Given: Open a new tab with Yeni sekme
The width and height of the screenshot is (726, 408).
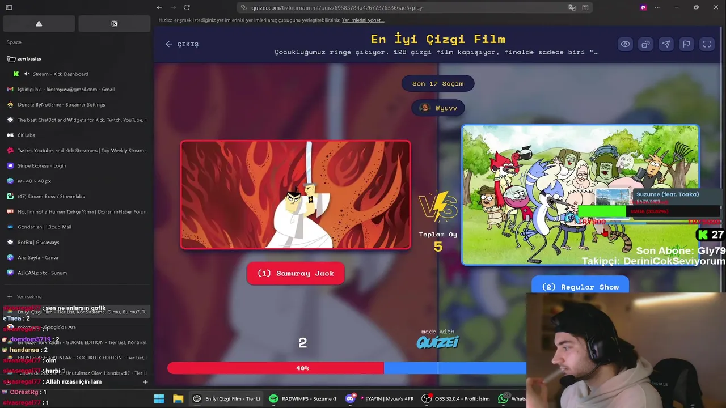Looking at the screenshot, I should [x=76, y=296].
